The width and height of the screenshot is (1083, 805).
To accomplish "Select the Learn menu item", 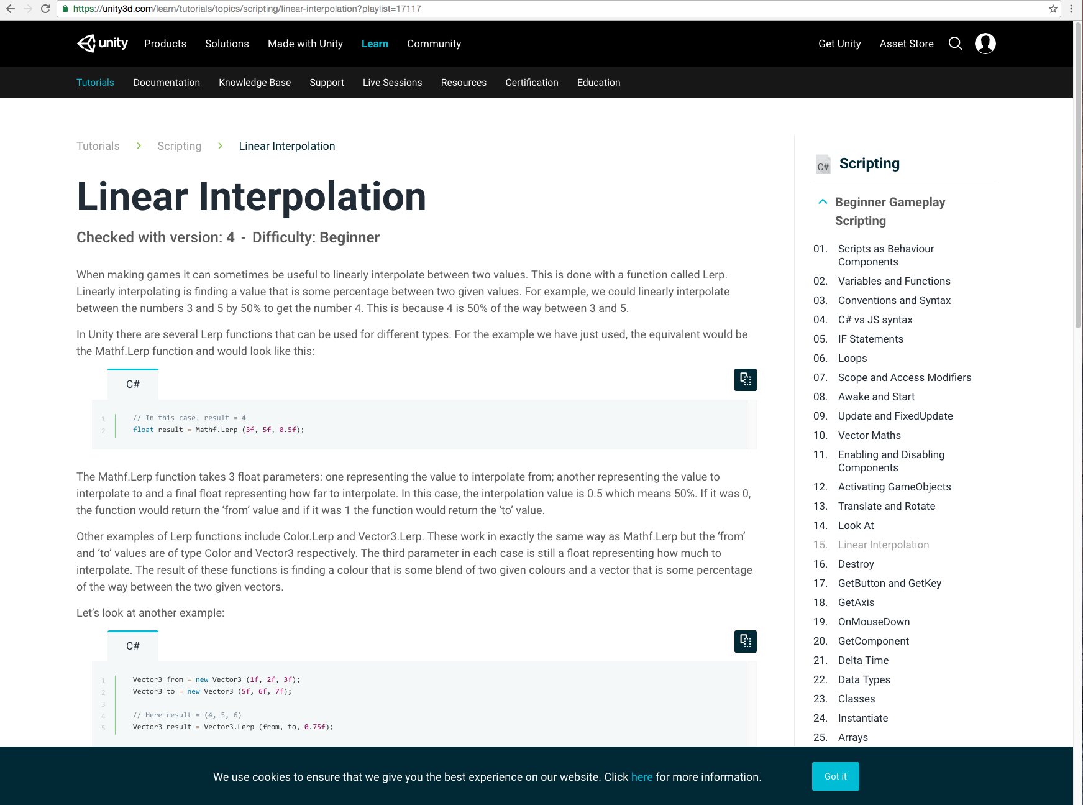I will tap(375, 44).
